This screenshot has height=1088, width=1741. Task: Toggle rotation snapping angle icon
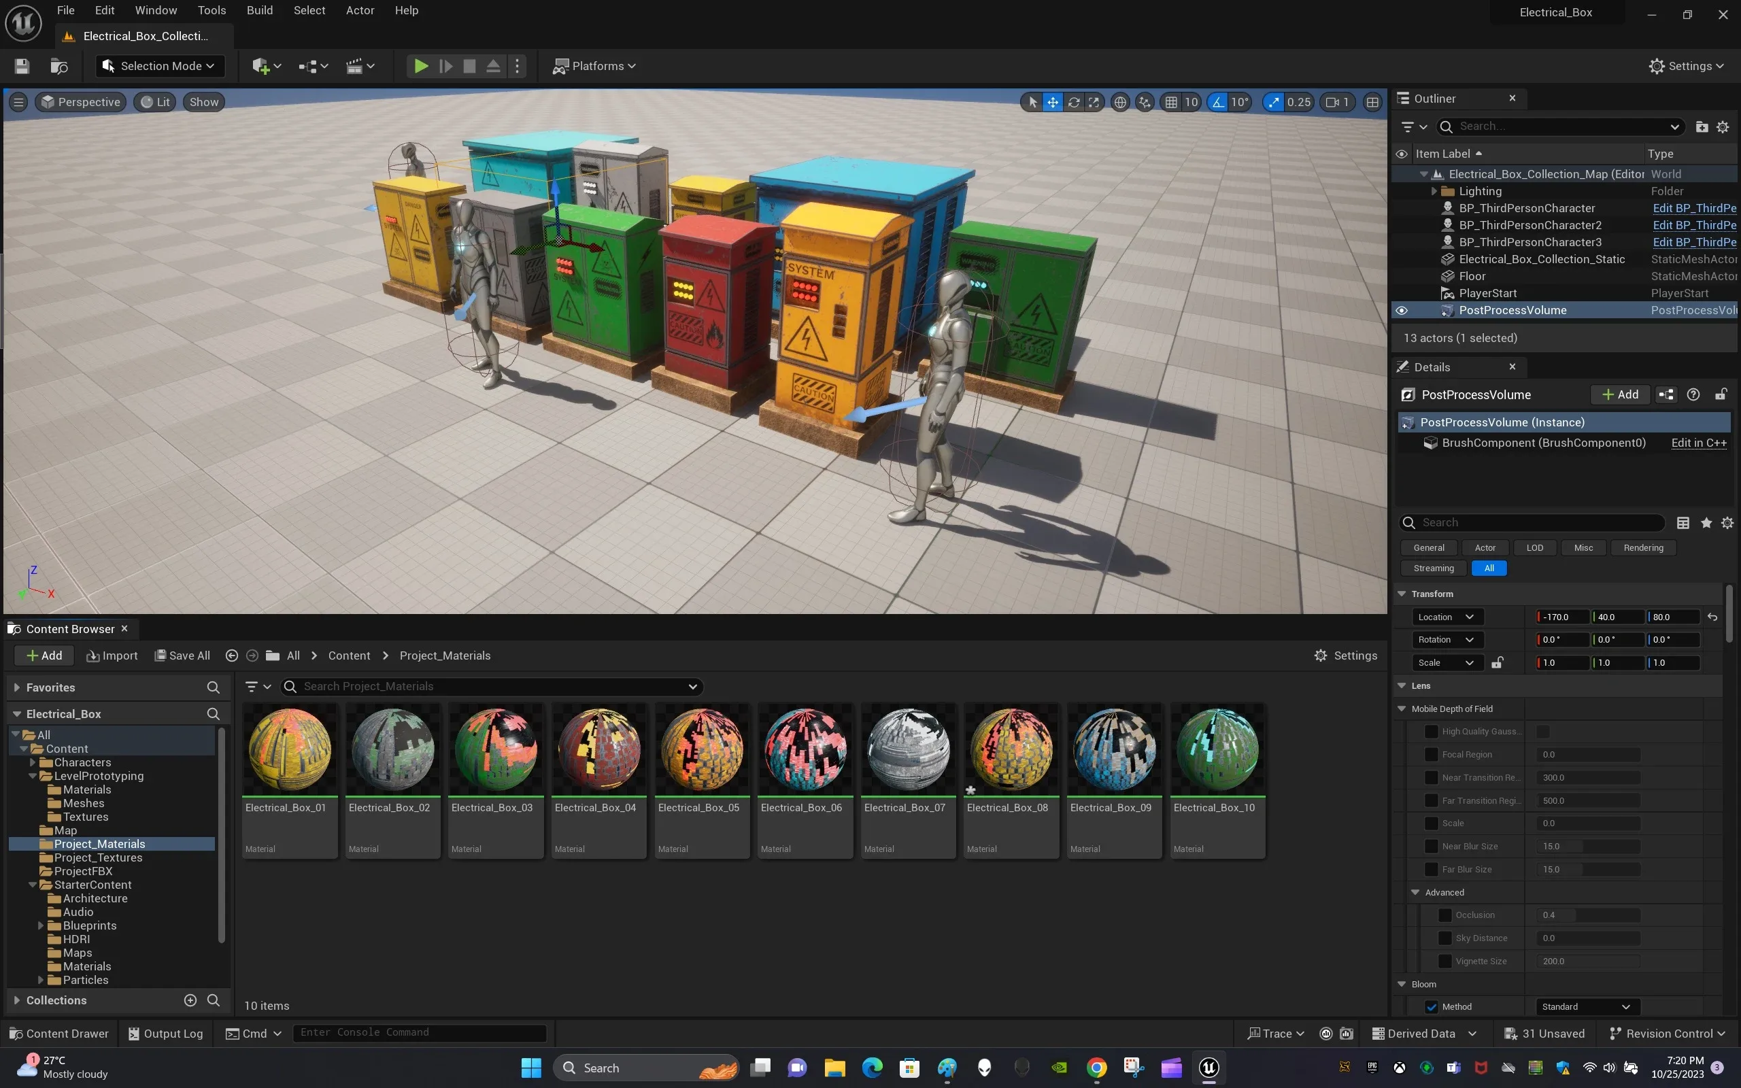(1218, 102)
